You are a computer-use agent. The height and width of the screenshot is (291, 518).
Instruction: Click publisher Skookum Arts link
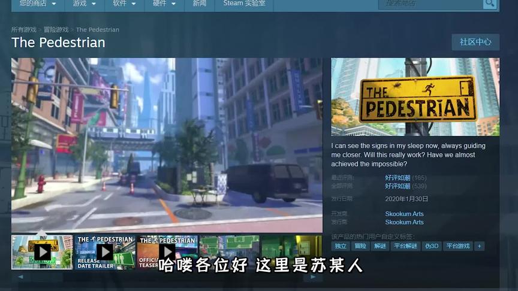[404, 222]
